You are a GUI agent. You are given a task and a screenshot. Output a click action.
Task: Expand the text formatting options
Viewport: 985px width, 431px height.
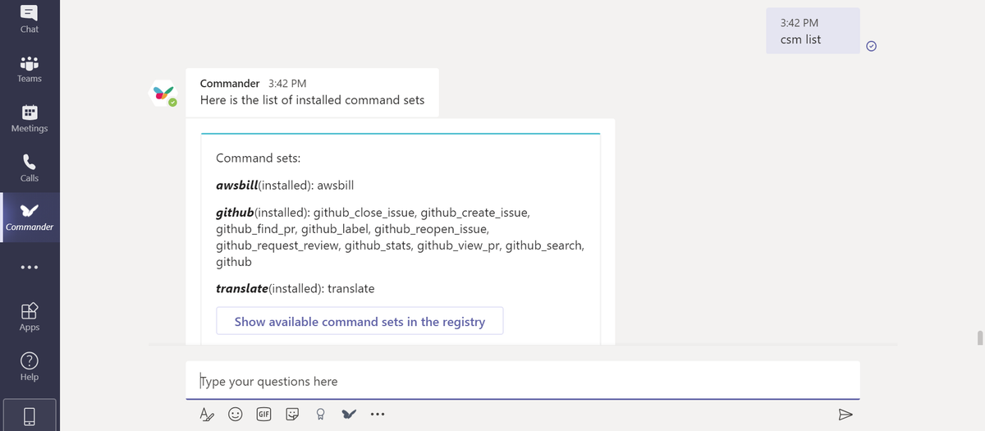[206, 415]
